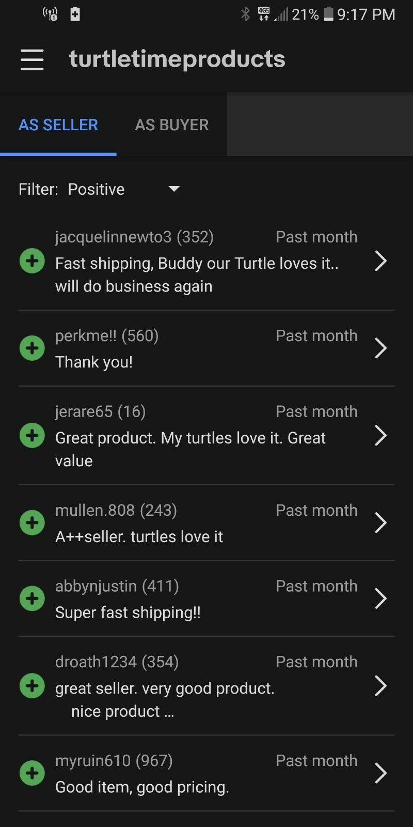Tap green plus icon beside droath1234 feedback
Screen dimensions: 413x827
click(32, 686)
